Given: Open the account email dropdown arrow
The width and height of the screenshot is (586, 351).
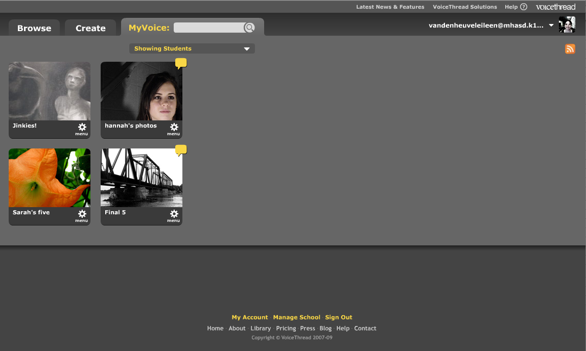Looking at the screenshot, I should 551,25.
